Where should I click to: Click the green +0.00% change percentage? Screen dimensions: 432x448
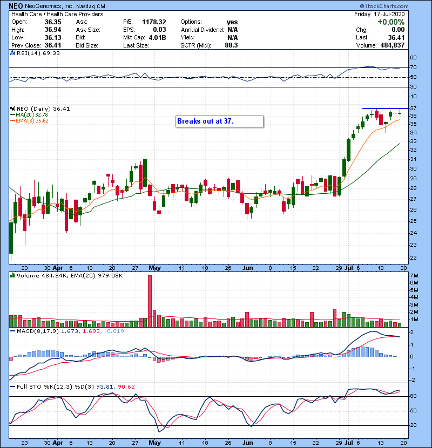[391, 22]
